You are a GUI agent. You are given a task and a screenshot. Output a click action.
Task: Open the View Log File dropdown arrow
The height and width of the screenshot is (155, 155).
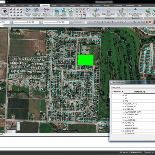coord(6,16)
